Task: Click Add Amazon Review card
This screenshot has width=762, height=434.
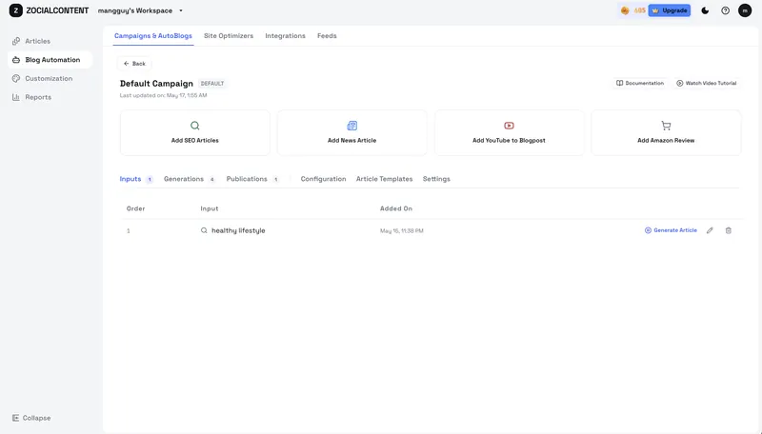Action: coord(666,132)
